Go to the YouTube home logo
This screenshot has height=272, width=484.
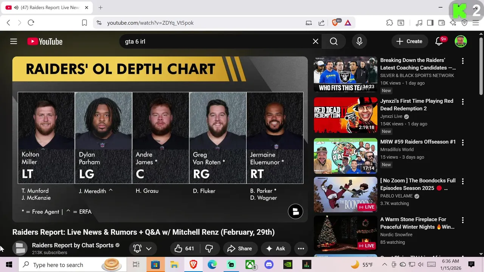click(45, 42)
